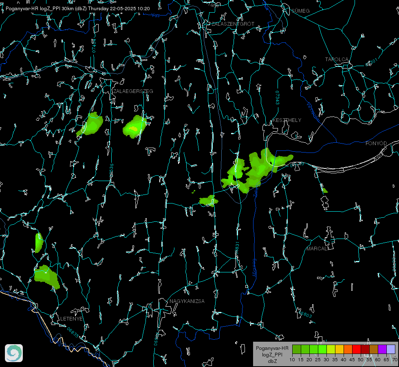
Task: Click the logZ_PPI label in legend
Action: [x=272, y=354]
